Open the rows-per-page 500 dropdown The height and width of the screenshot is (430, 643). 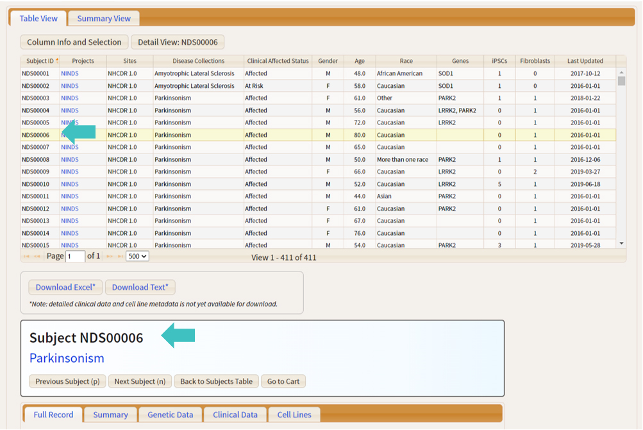137,256
